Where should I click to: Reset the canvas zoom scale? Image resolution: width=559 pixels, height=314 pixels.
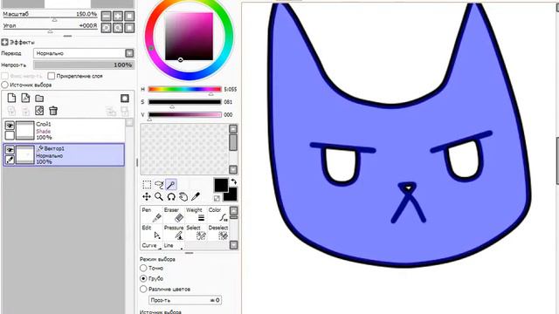click(129, 16)
